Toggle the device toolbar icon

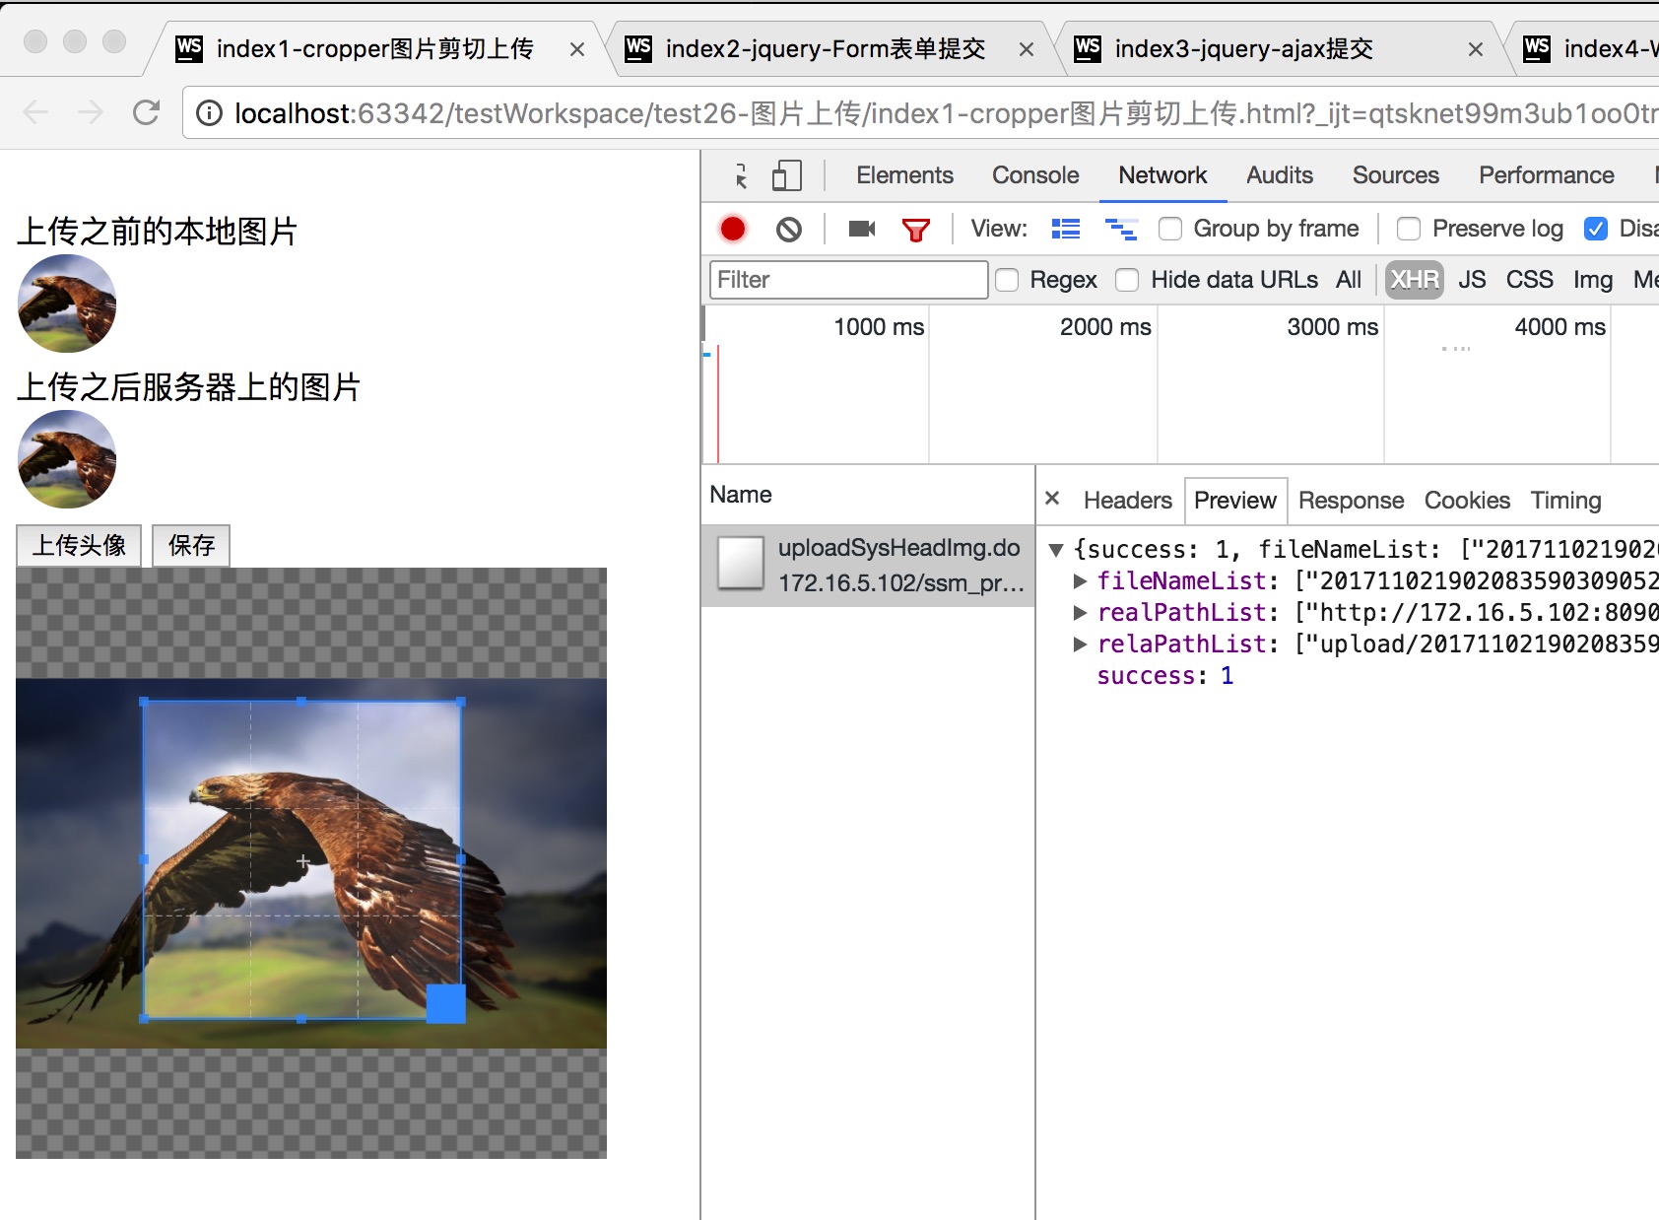point(786,175)
